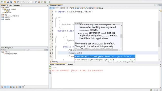Select the IssaZayed project
The image size is (162, 91).
pyautogui.click(x=7, y=18)
